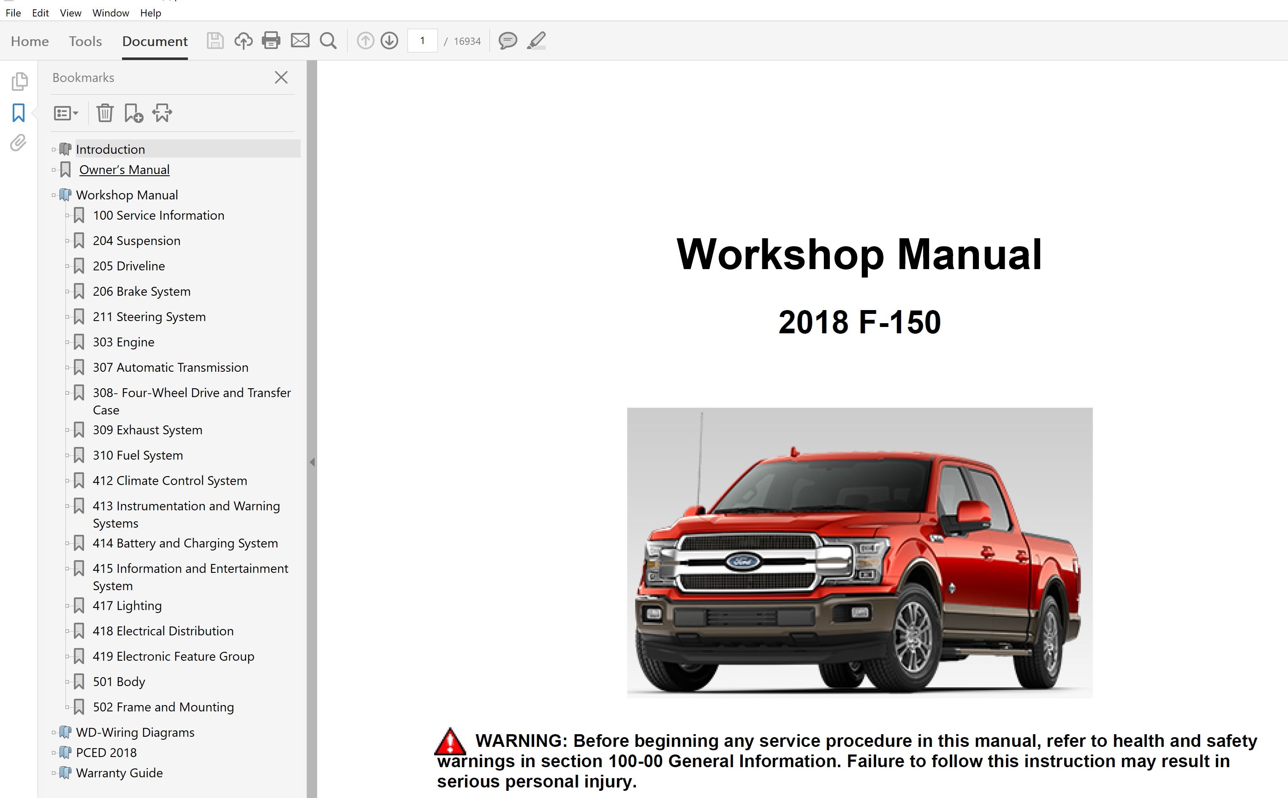Click the upload to cloud icon

(x=243, y=41)
